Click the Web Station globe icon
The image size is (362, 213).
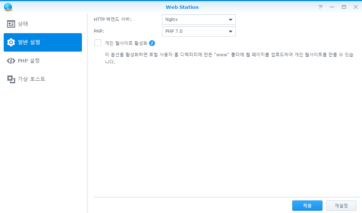(8, 7)
